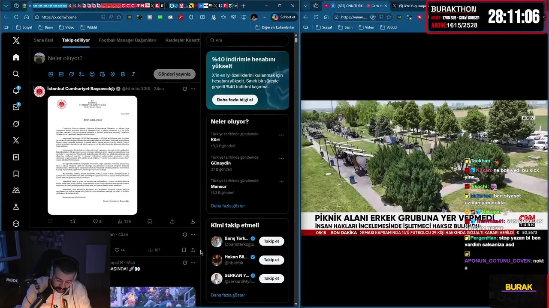549x308 pixels.
Task: Open the Football Manager Bağımlıları tab
Action: [x=127, y=40]
